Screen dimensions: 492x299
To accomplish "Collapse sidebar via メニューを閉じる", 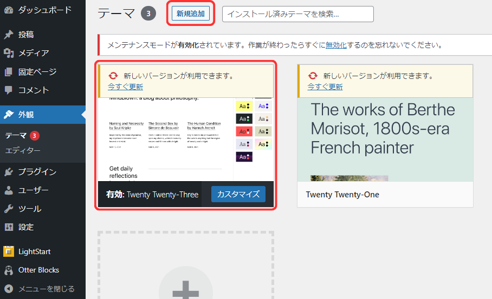I will pyautogui.click(x=43, y=288).
